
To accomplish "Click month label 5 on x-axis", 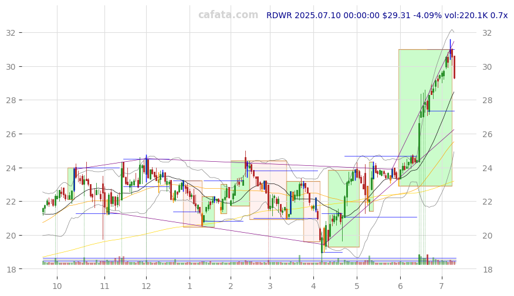I will 357,286.
